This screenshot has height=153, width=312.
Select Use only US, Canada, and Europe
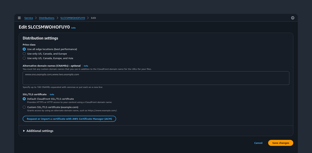[24, 54]
